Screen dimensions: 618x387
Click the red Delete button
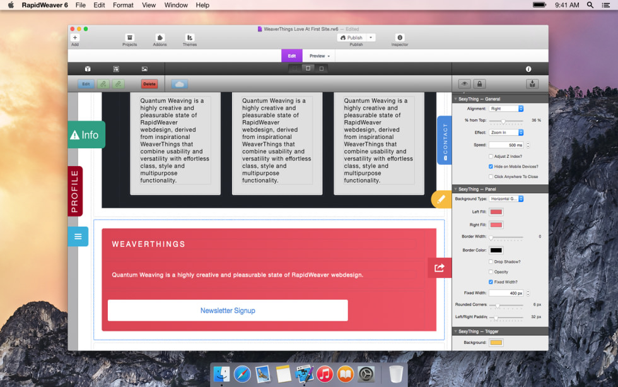tap(149, 84)
